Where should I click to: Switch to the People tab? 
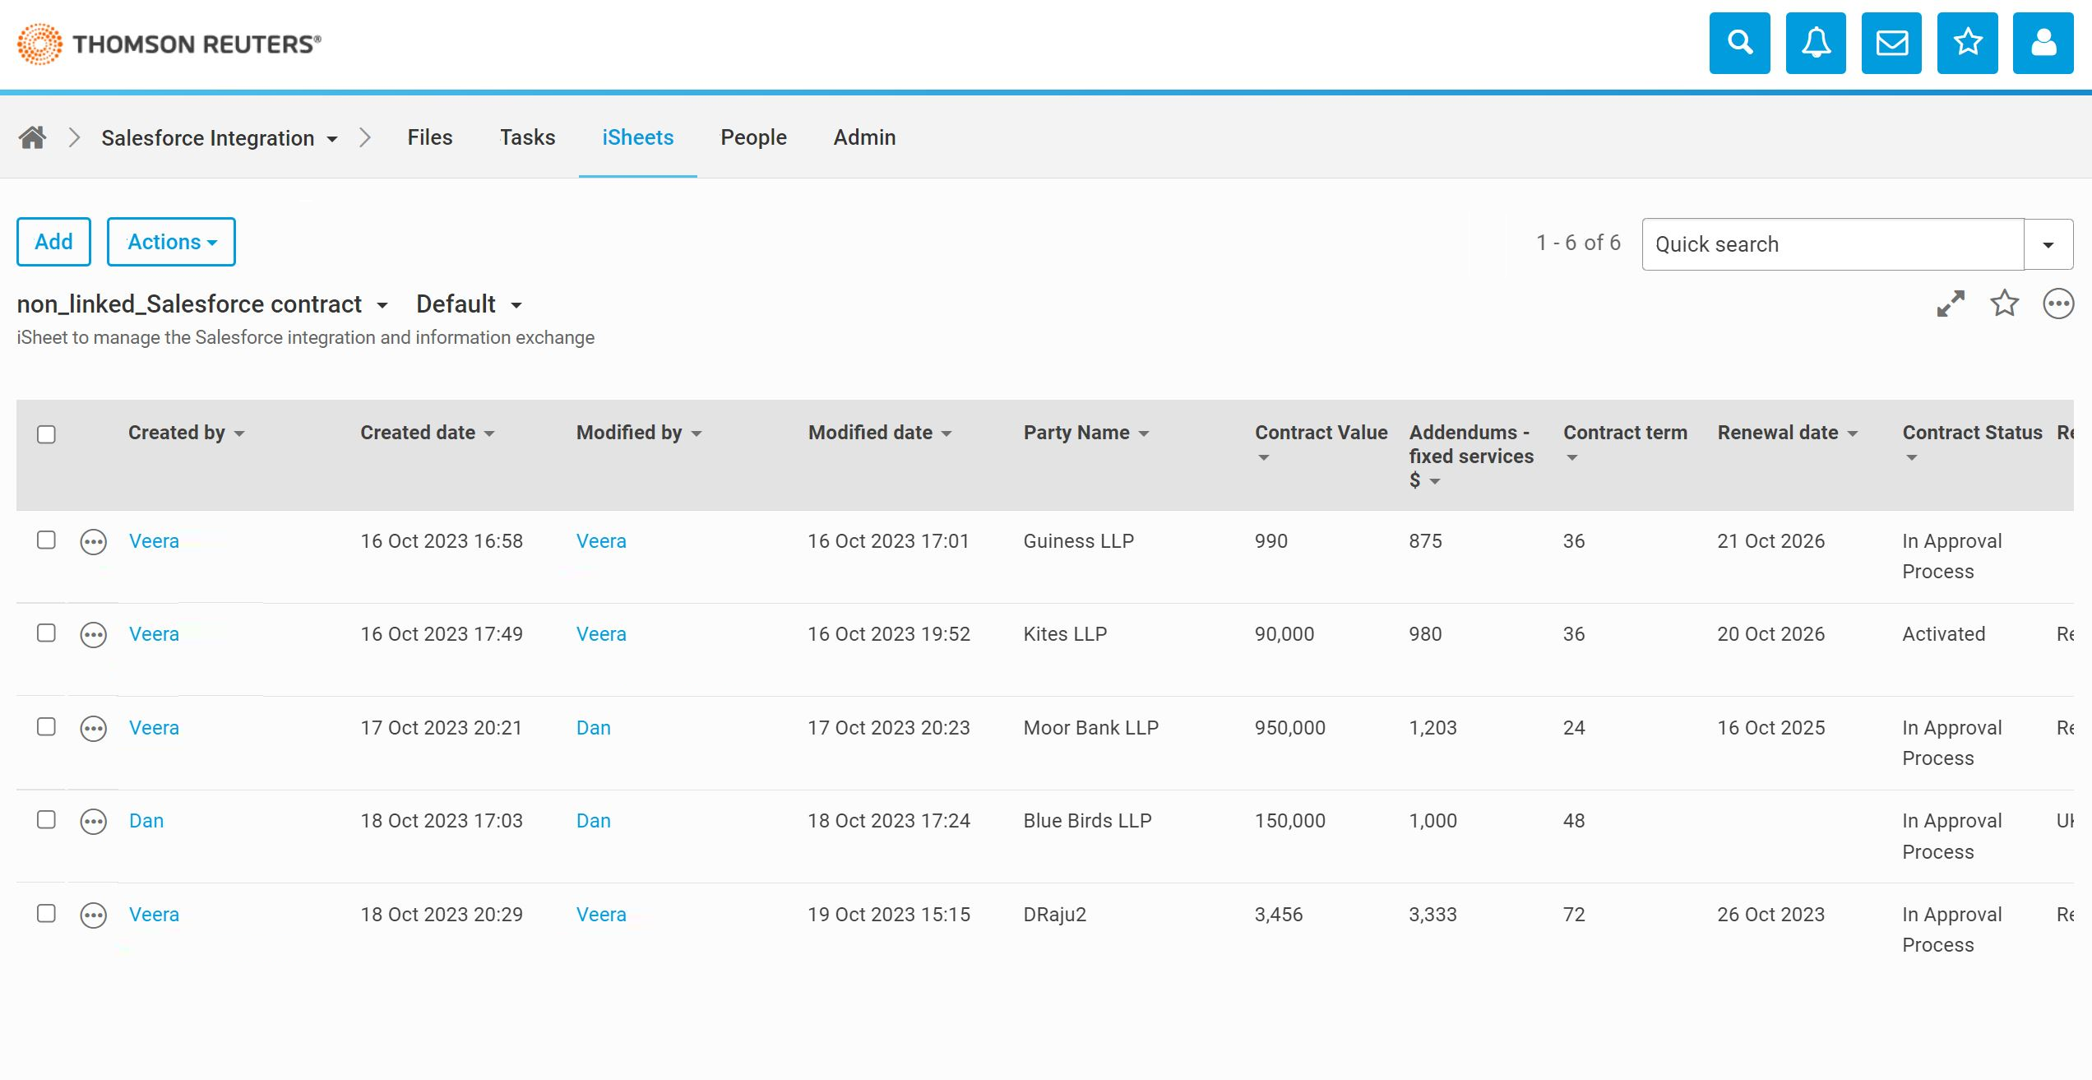point(753,137)
